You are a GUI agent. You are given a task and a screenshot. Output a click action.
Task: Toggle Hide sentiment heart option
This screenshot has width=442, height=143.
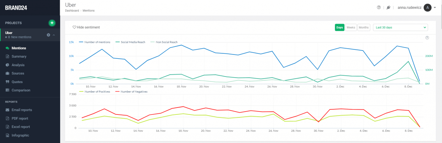point(86,27)
